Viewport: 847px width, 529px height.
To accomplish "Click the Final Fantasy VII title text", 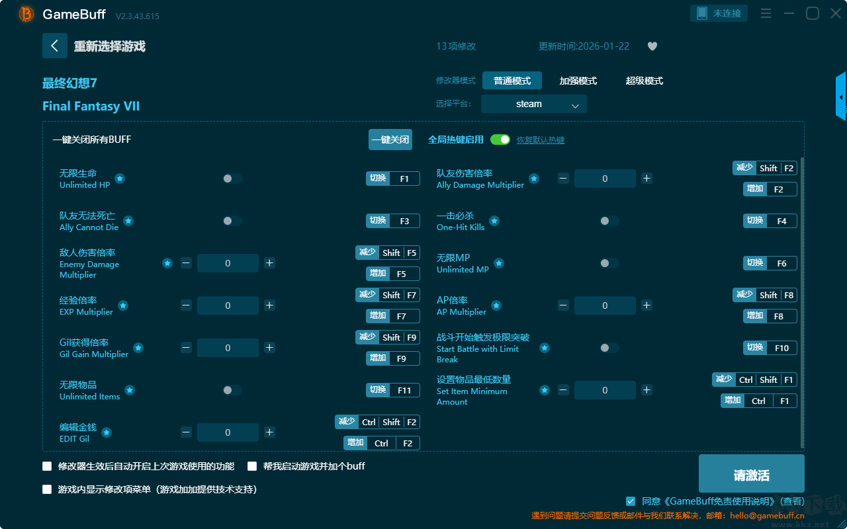I will (91, 106).
